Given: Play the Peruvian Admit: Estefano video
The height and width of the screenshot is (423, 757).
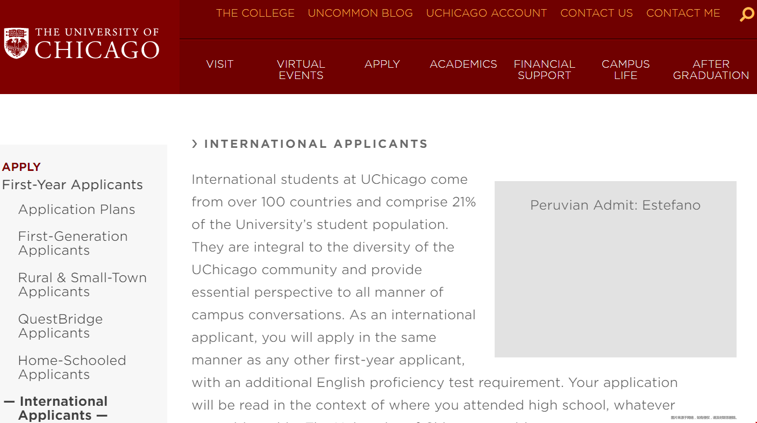Looking at the screenshot, I should point(616,269).
